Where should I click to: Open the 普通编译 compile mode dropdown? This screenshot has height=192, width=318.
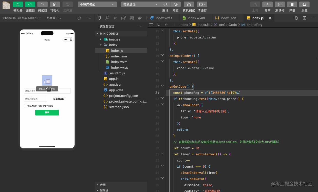(x=141, y=5)
